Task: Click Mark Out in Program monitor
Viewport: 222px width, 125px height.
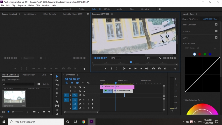Action: 117,69
